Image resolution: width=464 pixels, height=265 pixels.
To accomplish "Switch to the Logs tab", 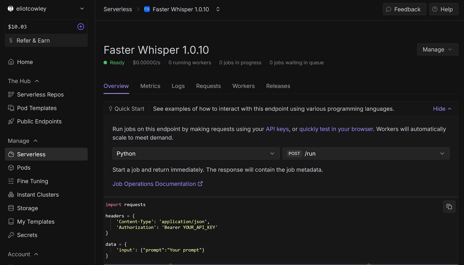I will (x=178, y=86).
